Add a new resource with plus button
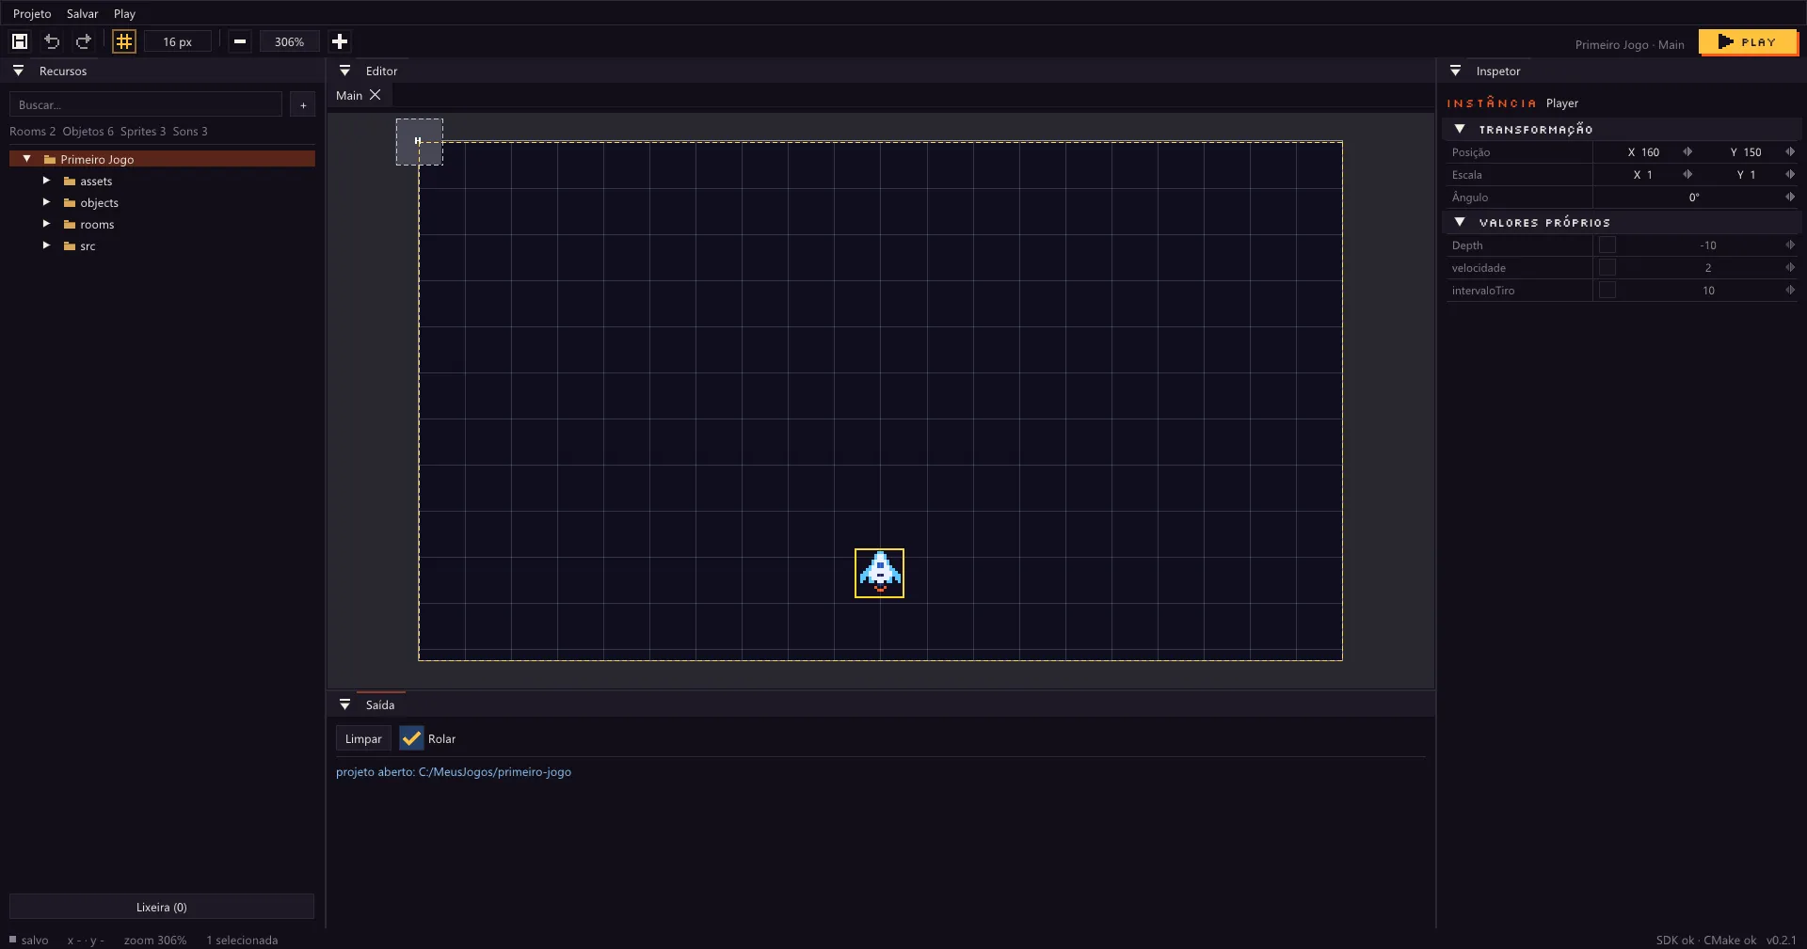 coord(303,104)
